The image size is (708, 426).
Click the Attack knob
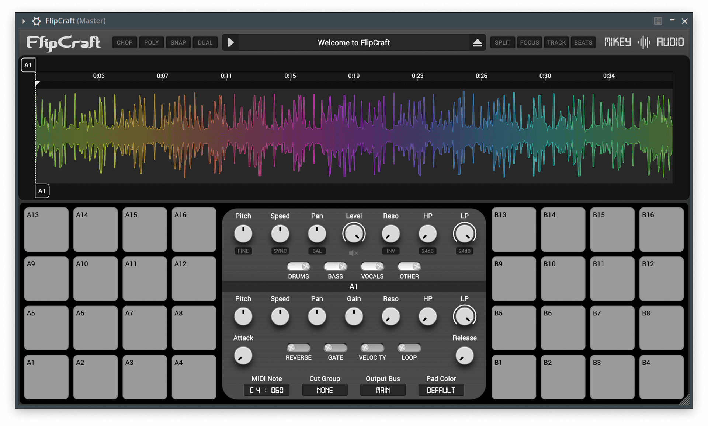click(243, 356)
